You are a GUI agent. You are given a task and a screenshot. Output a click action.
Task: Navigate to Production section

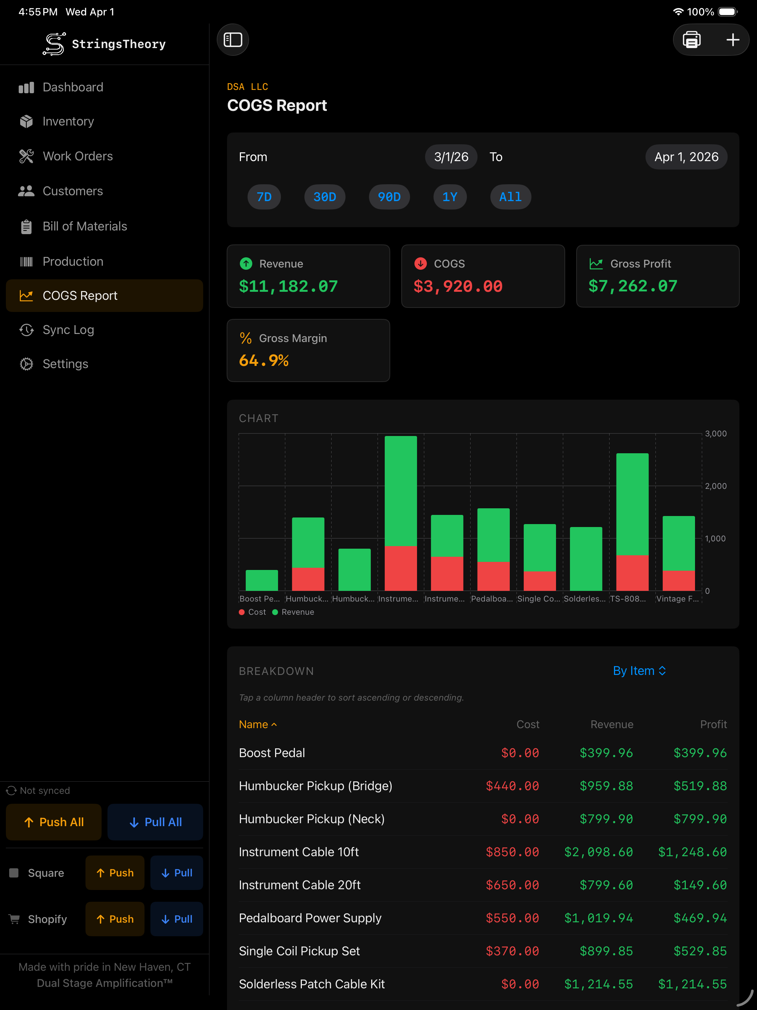click(x=73, y=262)
